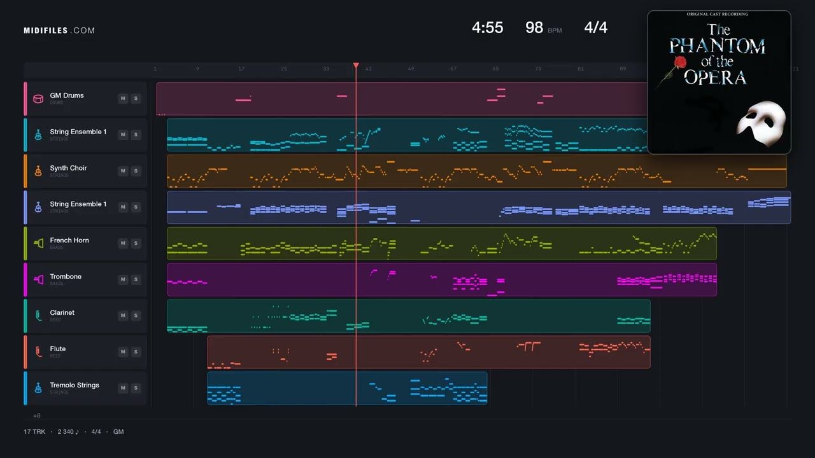Screen dimensions: 815x458
Task: Select the French Horn MIDI clip
Action: (442, 244)
